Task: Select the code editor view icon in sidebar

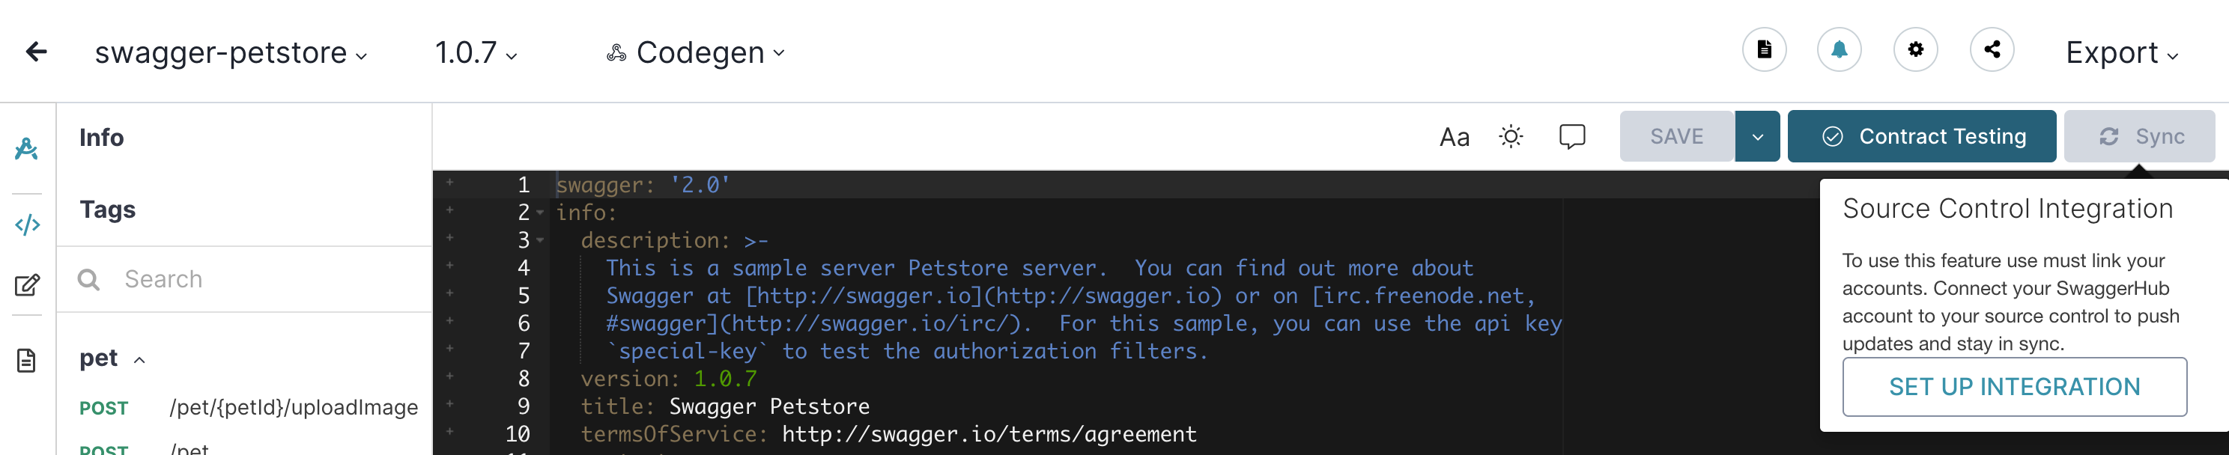Action: 27,225
